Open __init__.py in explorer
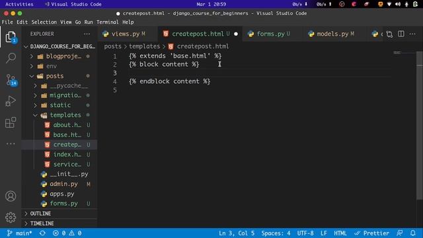Image resolution: width=423 pixels, height=238 pixels. pyautogui.click(x=59, y=174)
